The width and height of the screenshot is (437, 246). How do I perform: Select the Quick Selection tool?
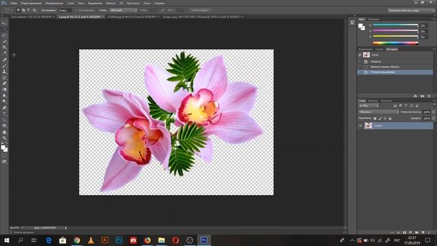click(x=4, y=41)
